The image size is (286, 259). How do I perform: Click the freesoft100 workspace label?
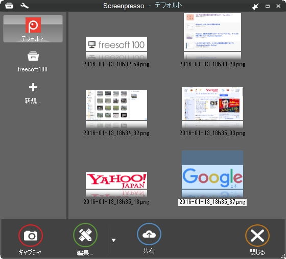[33, 69]
